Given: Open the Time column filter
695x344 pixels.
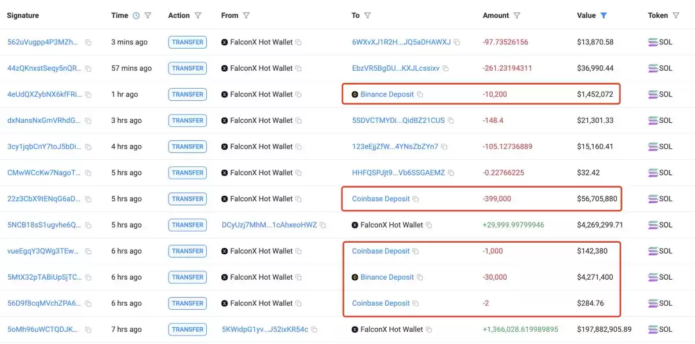Looking at the screenshot, I should point(148,16).
